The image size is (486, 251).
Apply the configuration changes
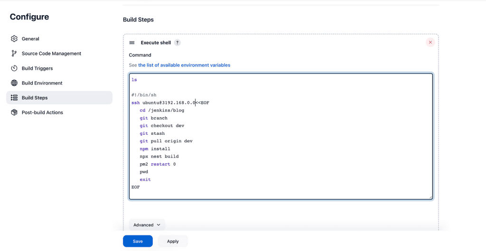tap(173, 241)
